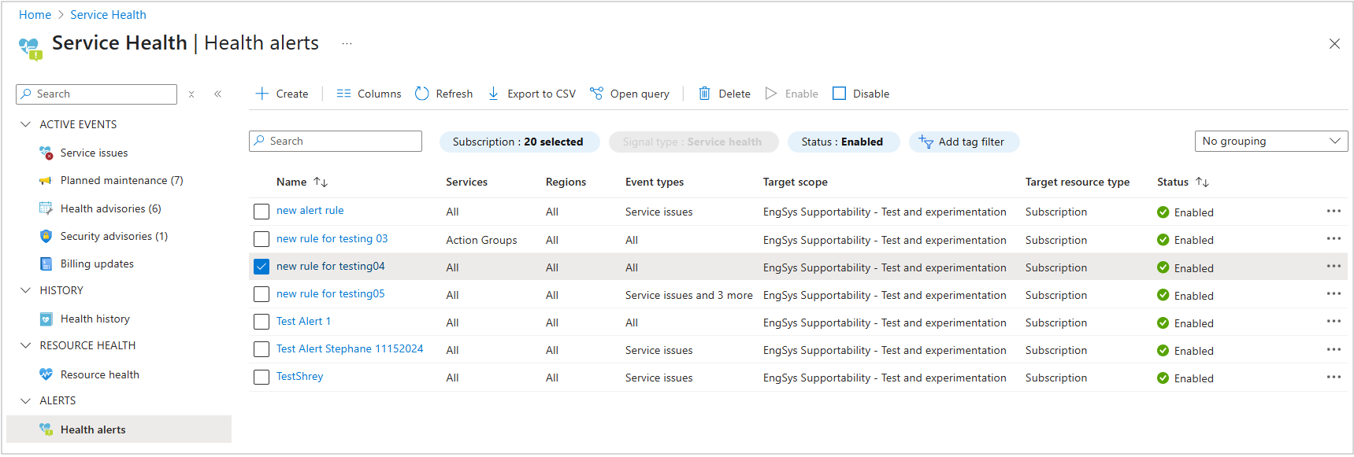Image resolution: width=1354 pixels, height=457 pixels.
Task: Click the Refresh icon in toolbar
Action: (x=422, y=94)
